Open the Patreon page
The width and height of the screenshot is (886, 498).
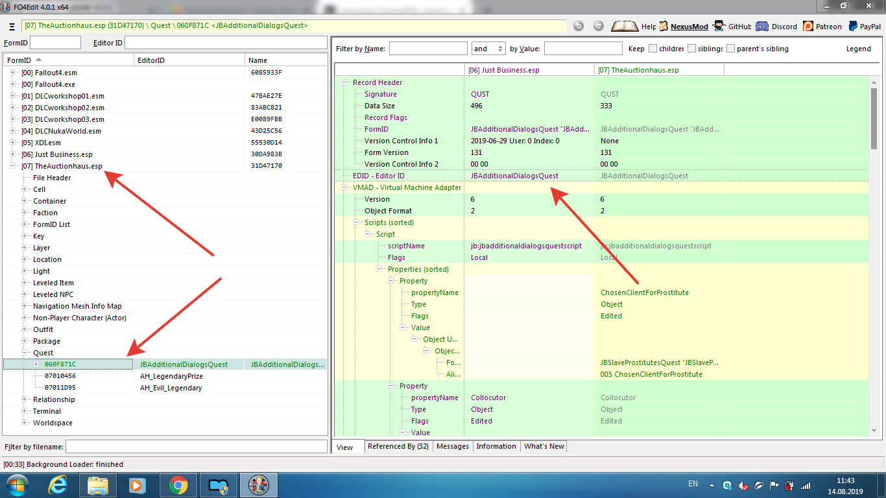[822, 27]
